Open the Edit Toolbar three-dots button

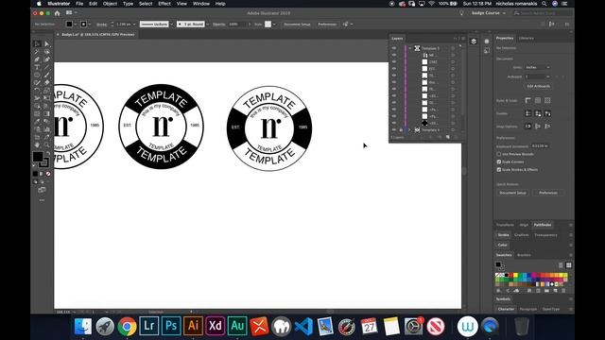(42, 200)
